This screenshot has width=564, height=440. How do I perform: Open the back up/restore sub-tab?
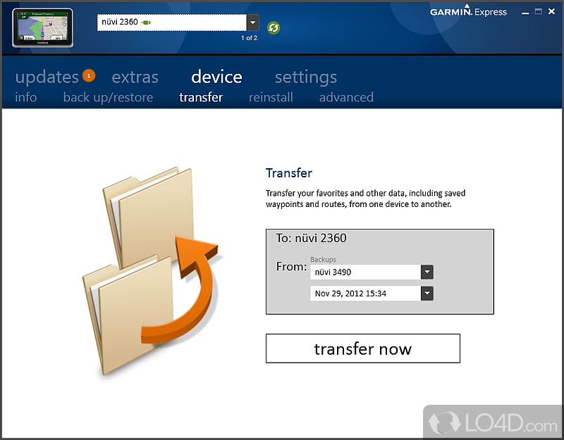pyautogui.click(x=108, y=97)
